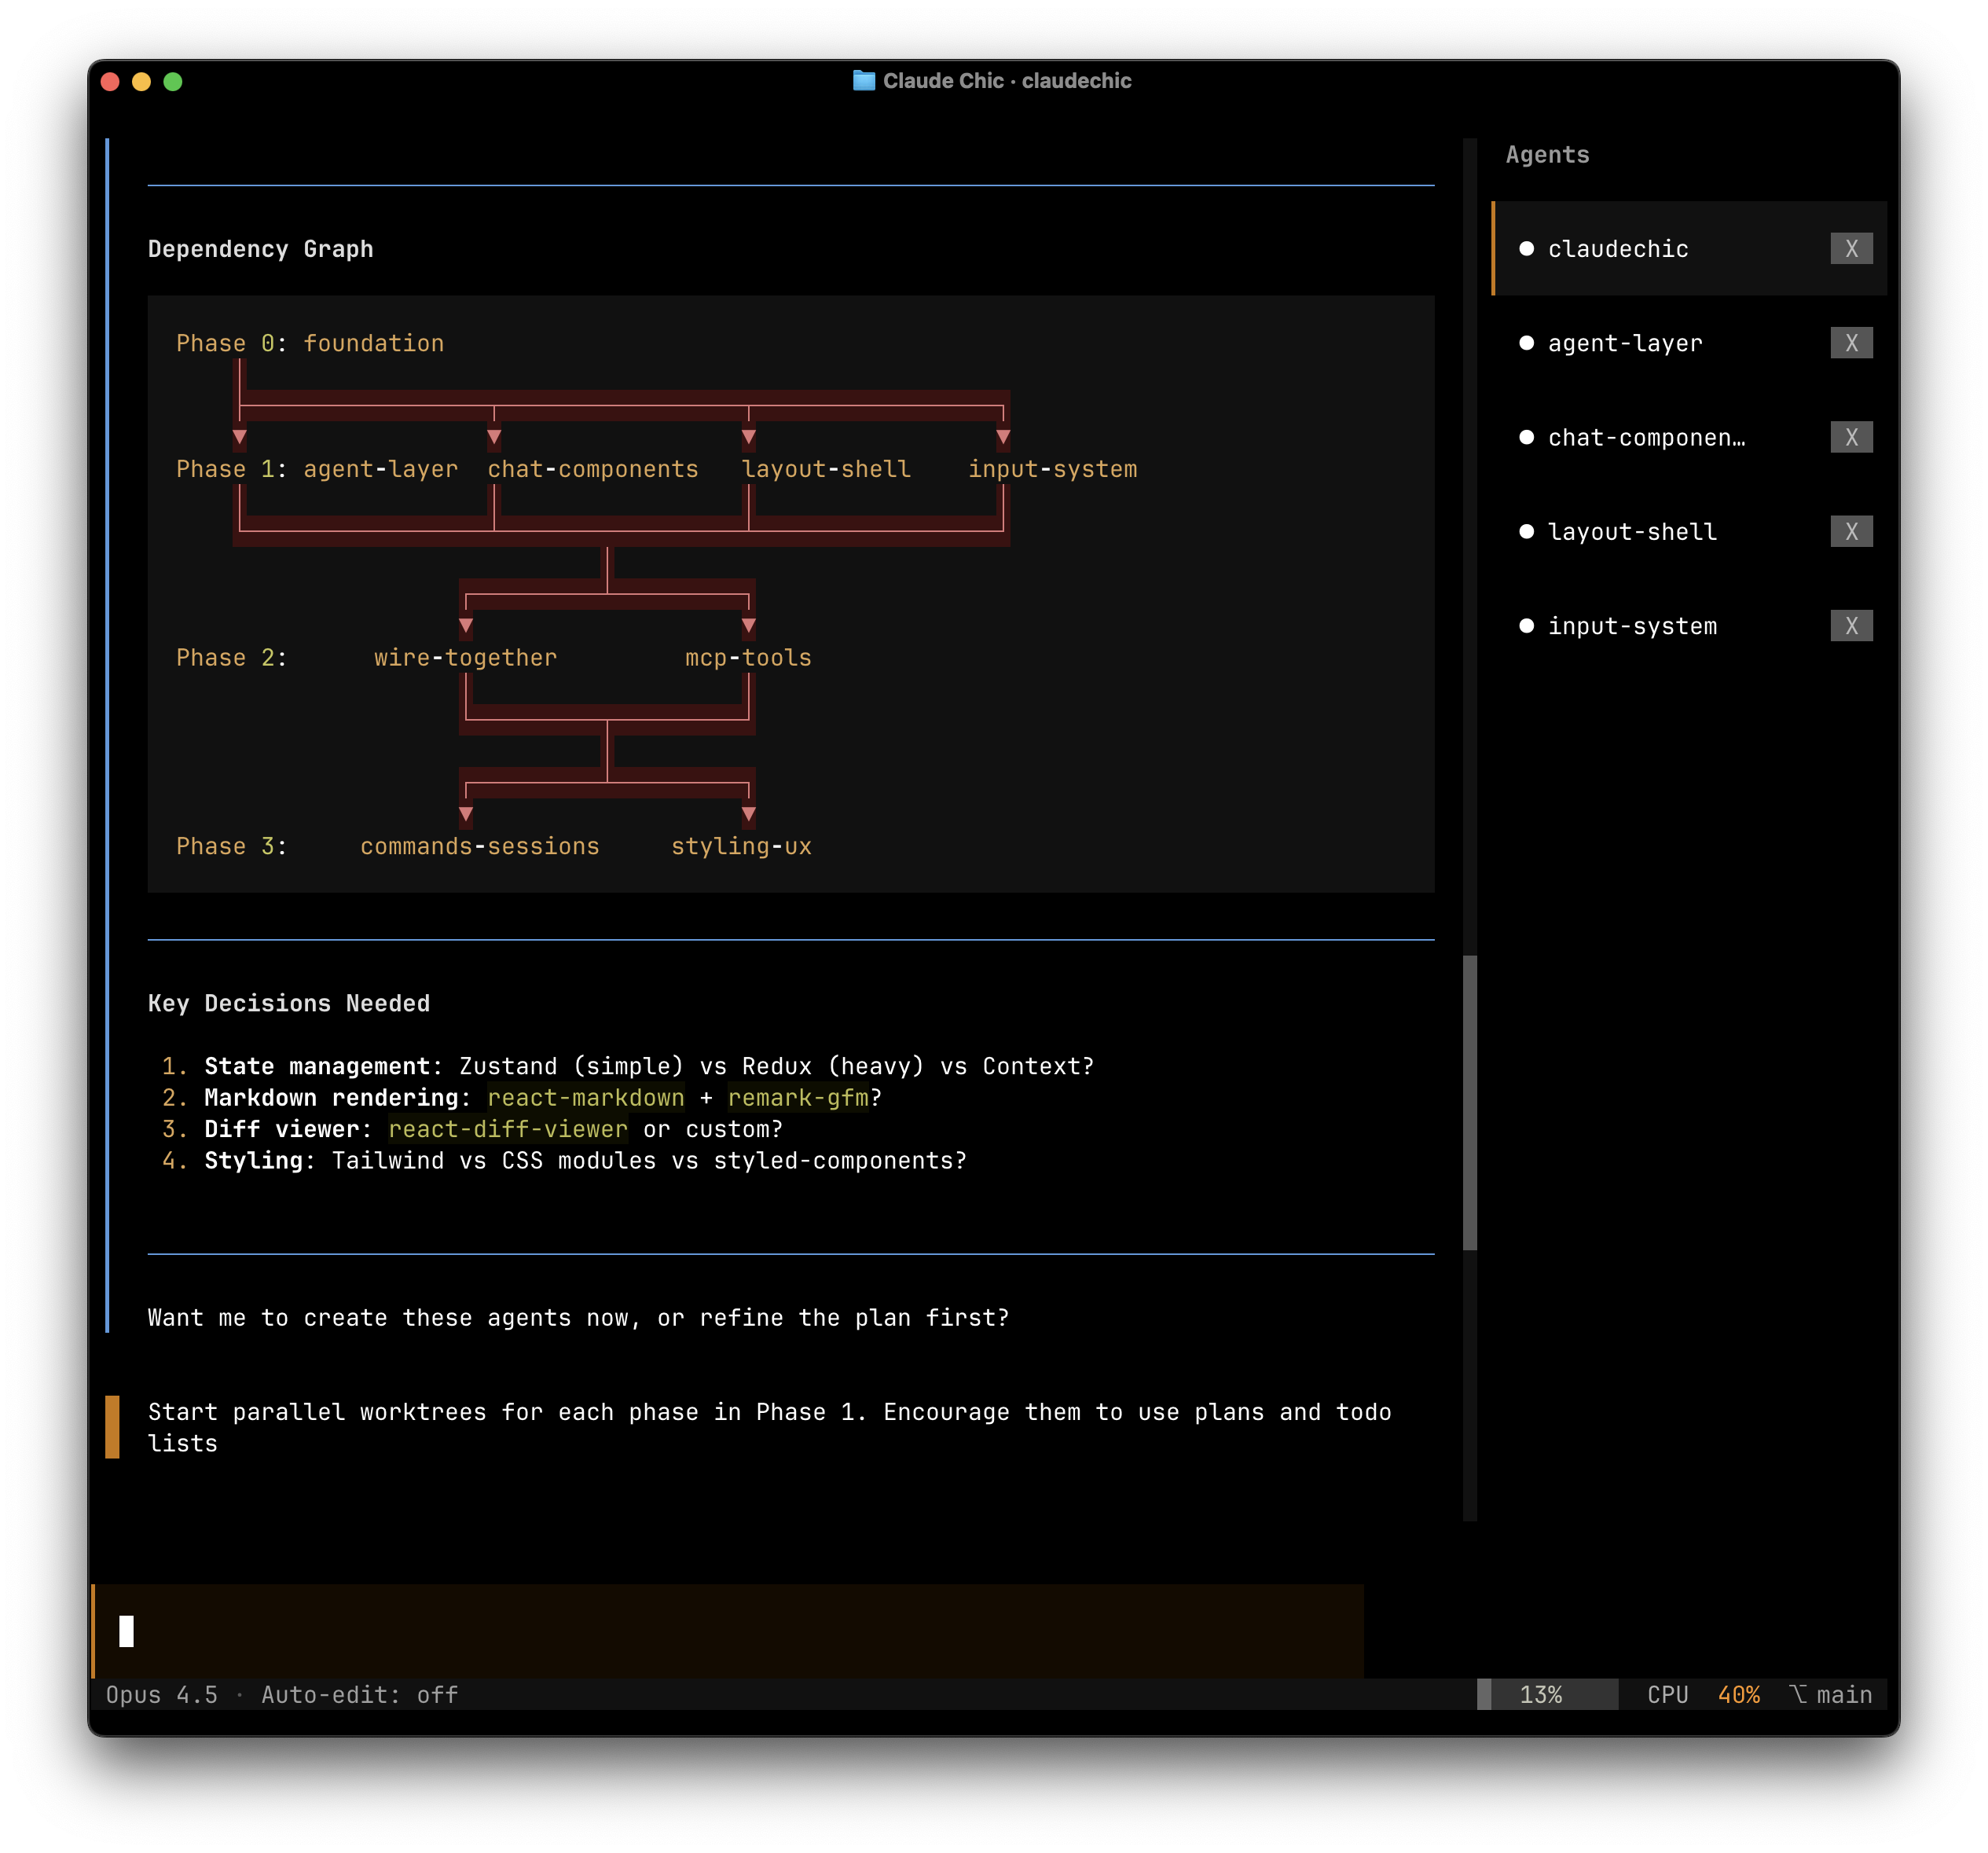Click the Opus 4.5 model label
The height and width of the screenshot is (1853, 1988).
point(161,1695)
